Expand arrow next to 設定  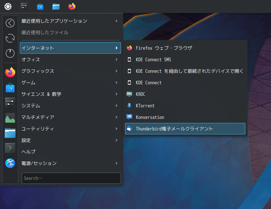coord(117,140)
